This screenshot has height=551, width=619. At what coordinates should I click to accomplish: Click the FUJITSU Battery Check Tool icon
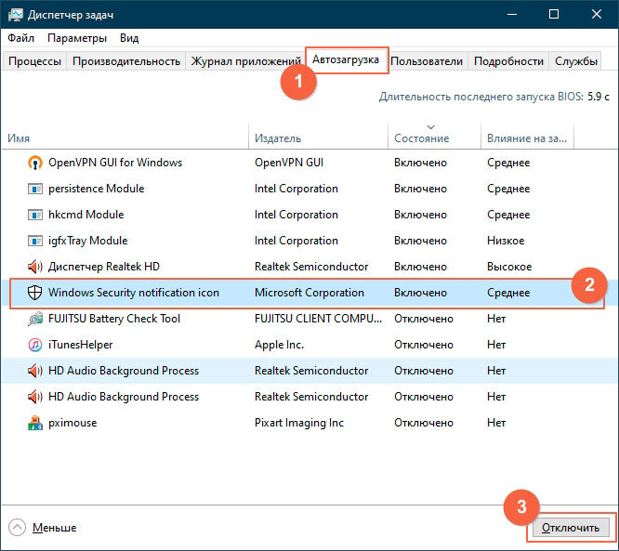pyautogui.click(x=35, y=319)
